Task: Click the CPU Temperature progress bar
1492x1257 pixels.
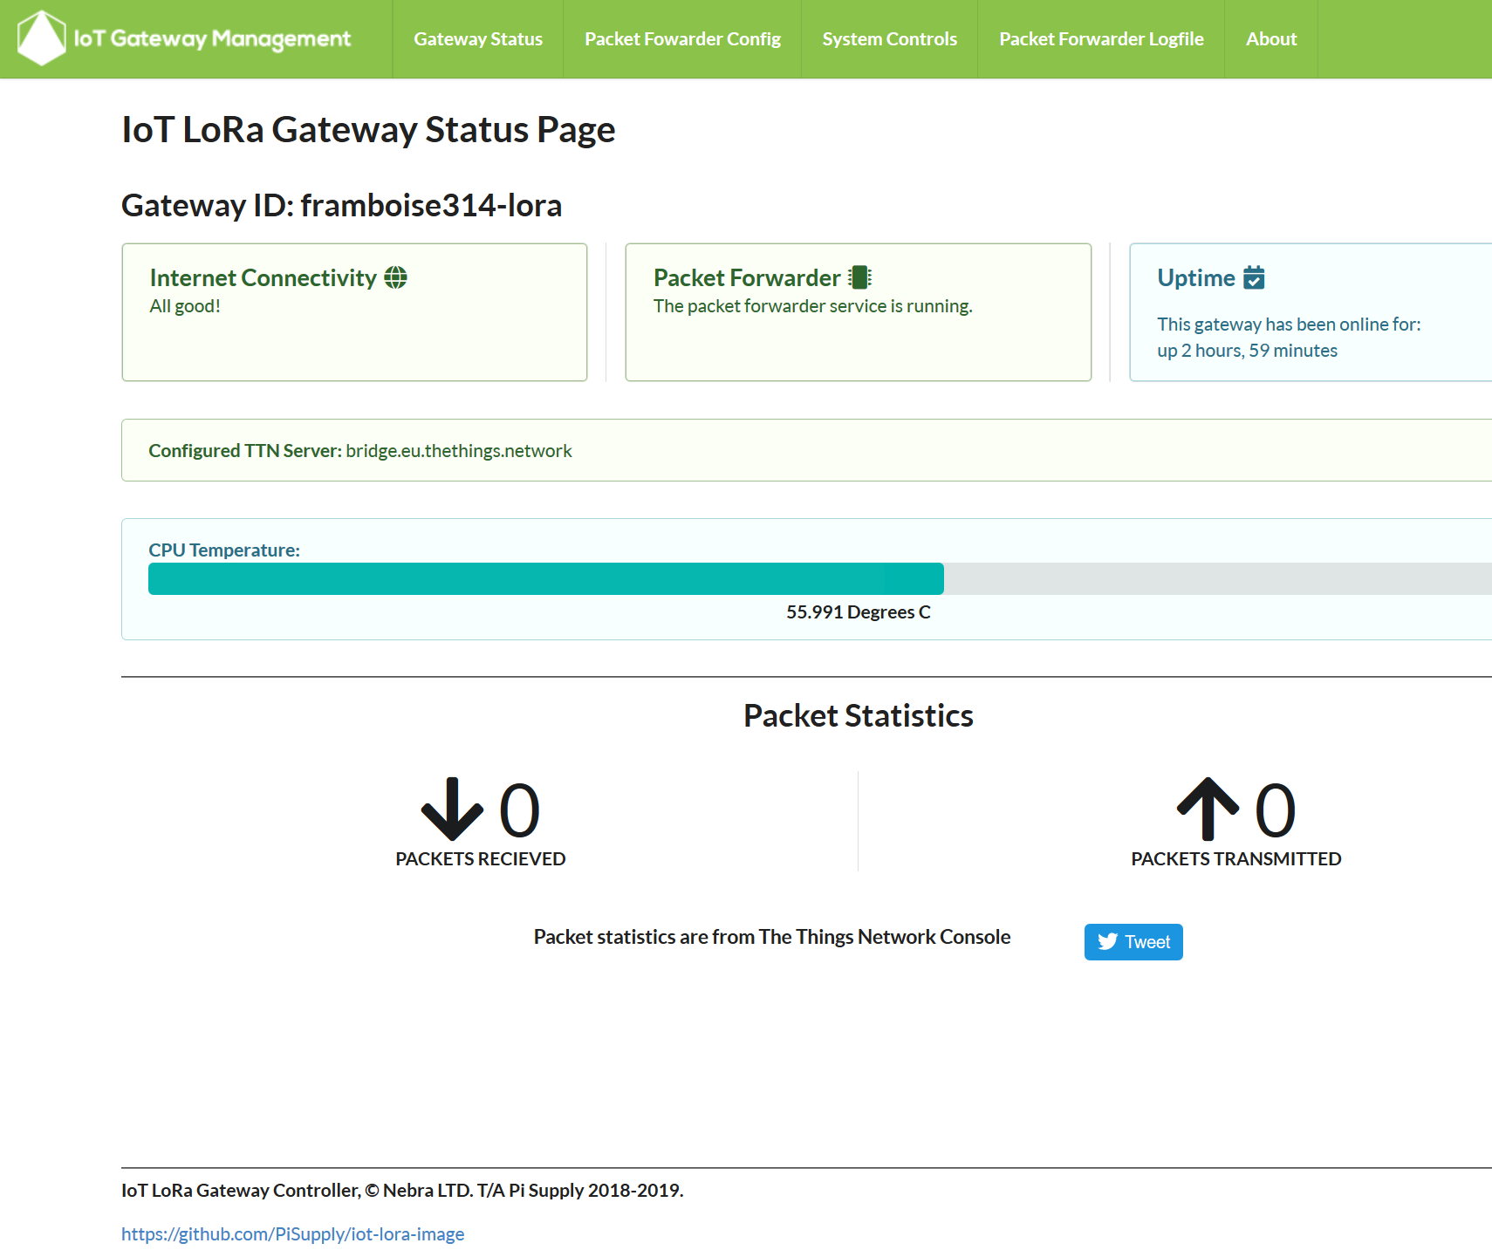Action: click(x=820, y=579)
